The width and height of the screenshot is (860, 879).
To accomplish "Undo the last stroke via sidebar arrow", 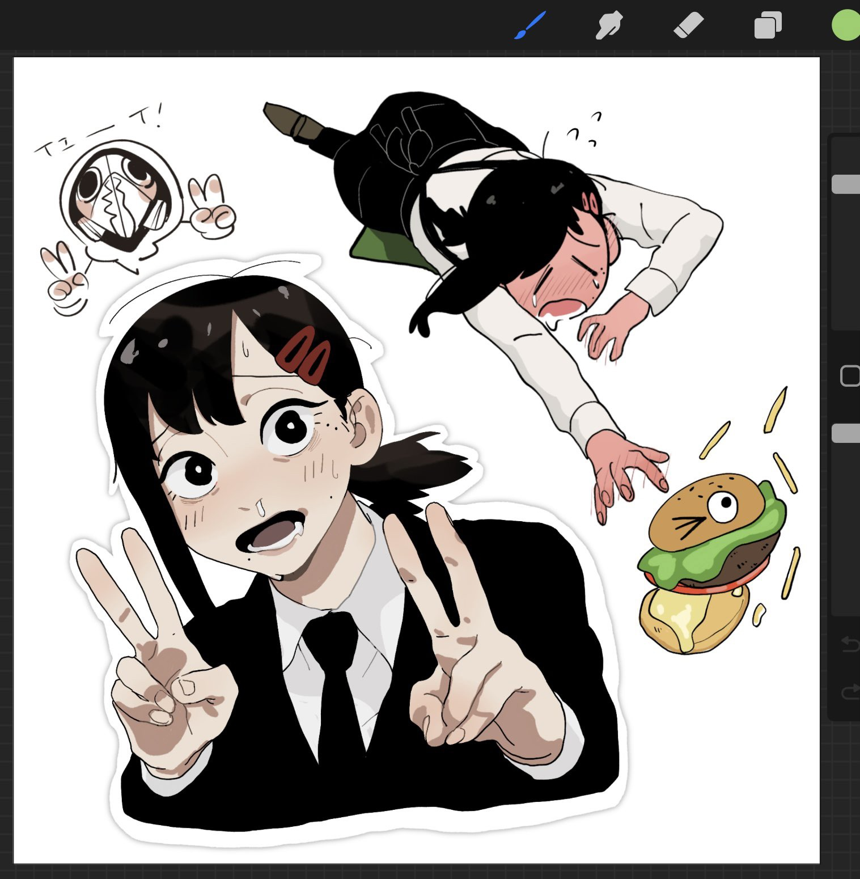I will point(850,644).
